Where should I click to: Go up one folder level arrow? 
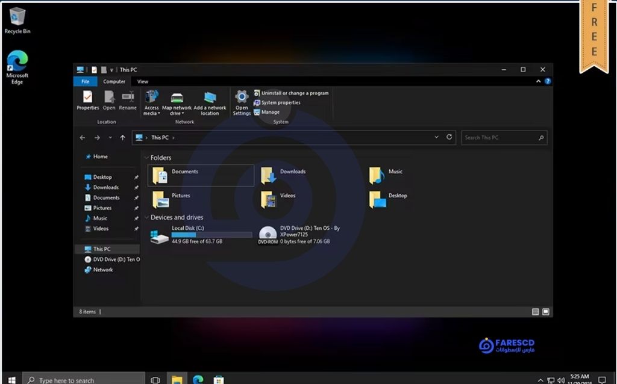(123, 138)
